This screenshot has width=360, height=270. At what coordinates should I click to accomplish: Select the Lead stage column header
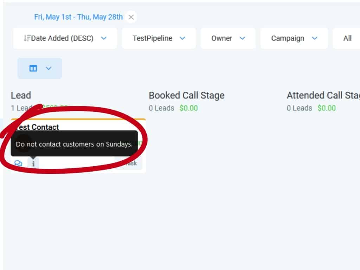[21, 95]
